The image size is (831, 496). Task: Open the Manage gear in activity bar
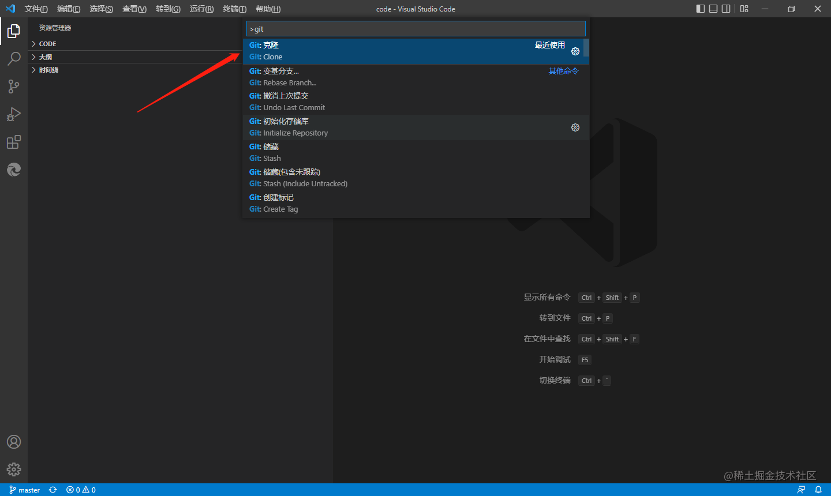pyautogui.click(x=14, y=469)
